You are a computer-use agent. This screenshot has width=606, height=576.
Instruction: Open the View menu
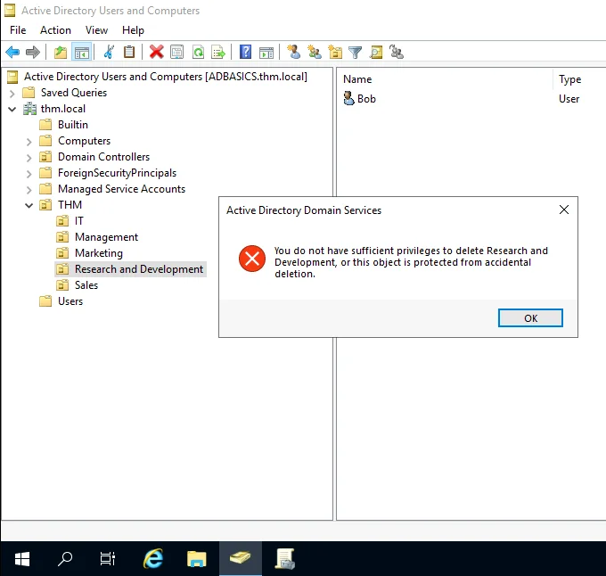[x=96, y=30]
